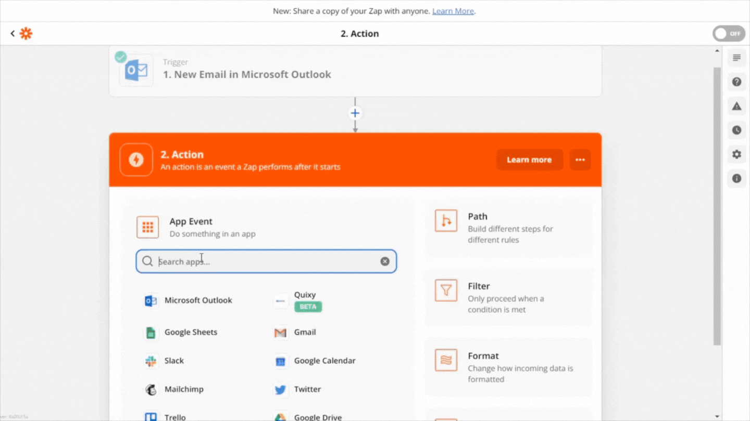Open the Learn More link in banner
The image size is (750, 421).
453,11
